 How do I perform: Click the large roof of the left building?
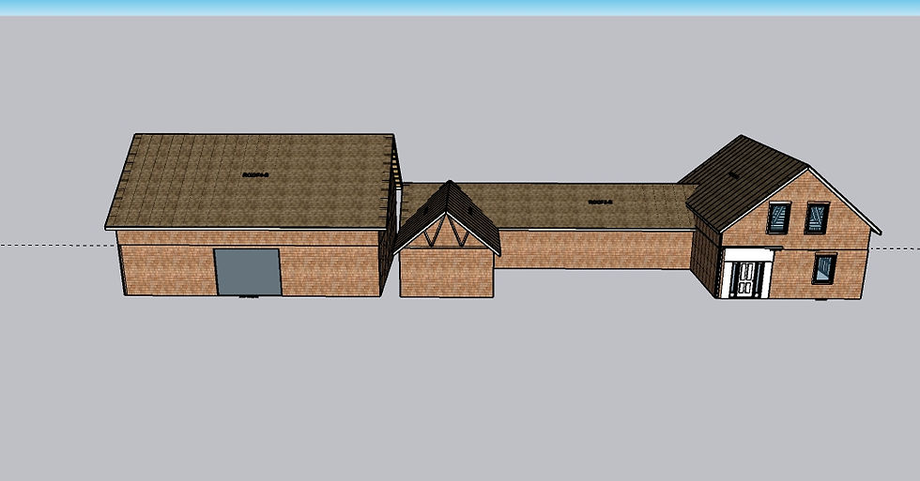click(251, 181)
